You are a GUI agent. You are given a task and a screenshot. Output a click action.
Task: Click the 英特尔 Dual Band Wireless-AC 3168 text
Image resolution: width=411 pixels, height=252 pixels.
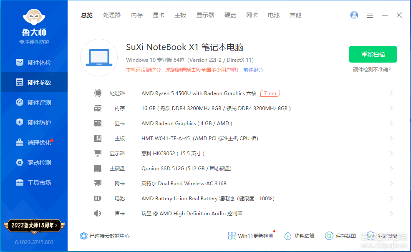coord(184,184)
